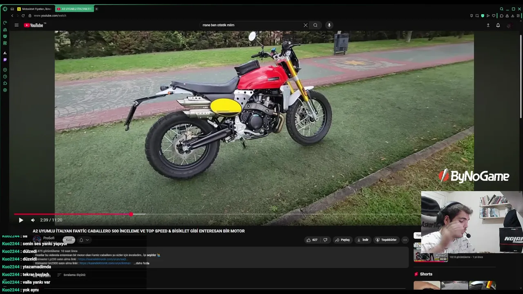Start voice search with microphone
This screenshot has height=294, width=523.
[329, 25]
